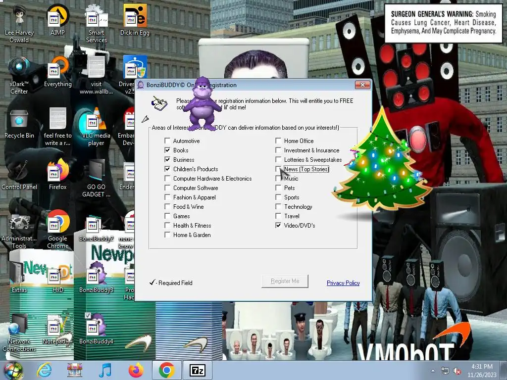Click the taskbar clock showing 4:31 PM
This screenshot has width=507, height=380.
tap(482, 371)
